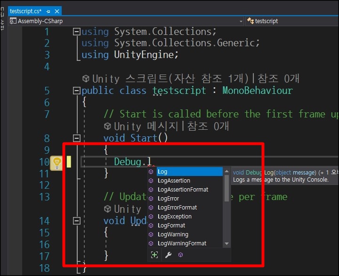
Task: Close the testscript.cs tab
Action: pyautogui.click(x=57, y=11)
